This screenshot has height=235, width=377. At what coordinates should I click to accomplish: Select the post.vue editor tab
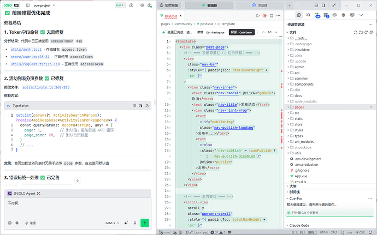(x=171, y=16)
